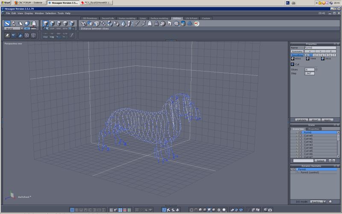Open Properties tab in Scene panel
This screenshot has height=214, width=342.
(x=314, y=129)
